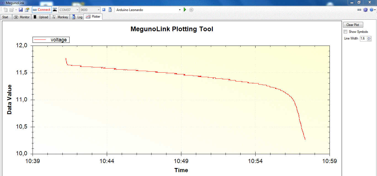Click the blue help question icon
Viewport: 377px width, 176px height.
pos(371,10)
